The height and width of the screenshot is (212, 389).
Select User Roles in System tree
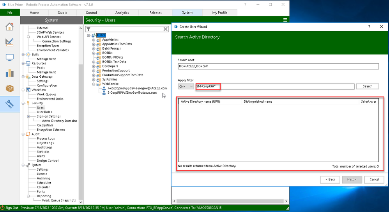44,112
